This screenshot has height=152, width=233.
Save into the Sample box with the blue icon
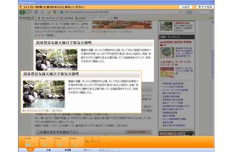(x=31, y=142)
